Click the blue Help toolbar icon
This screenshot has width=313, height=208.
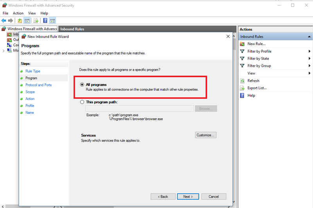(x=45, y=20)
